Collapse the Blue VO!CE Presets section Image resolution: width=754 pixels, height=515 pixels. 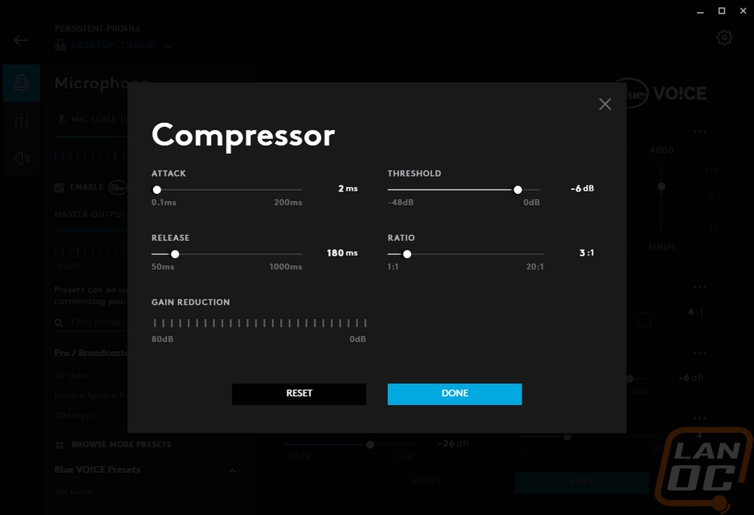click(x=233, y=471)
